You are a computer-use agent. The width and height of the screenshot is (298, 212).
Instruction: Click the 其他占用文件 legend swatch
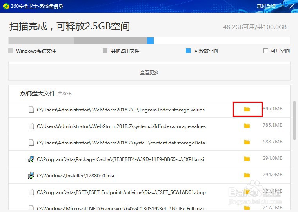point(105,51)
